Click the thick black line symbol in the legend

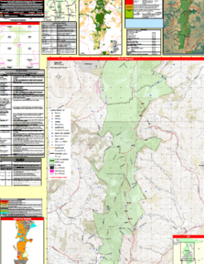52,153
